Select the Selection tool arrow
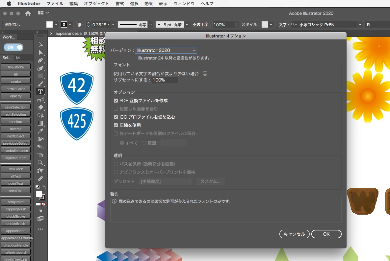 (40, 45)
